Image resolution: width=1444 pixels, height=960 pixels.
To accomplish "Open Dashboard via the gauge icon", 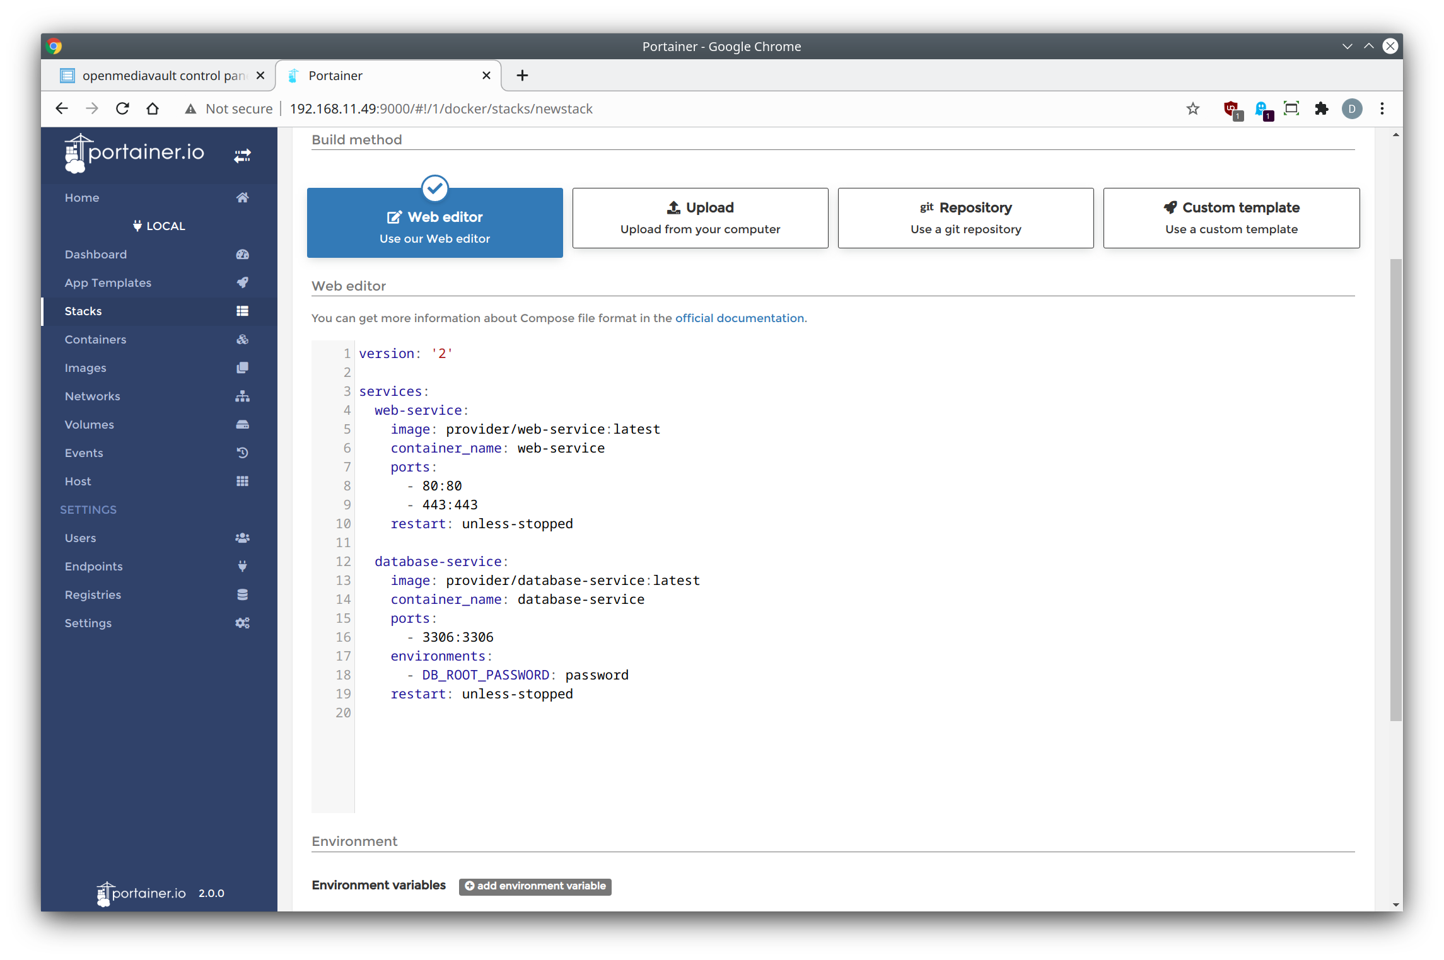I will [242, 255].
